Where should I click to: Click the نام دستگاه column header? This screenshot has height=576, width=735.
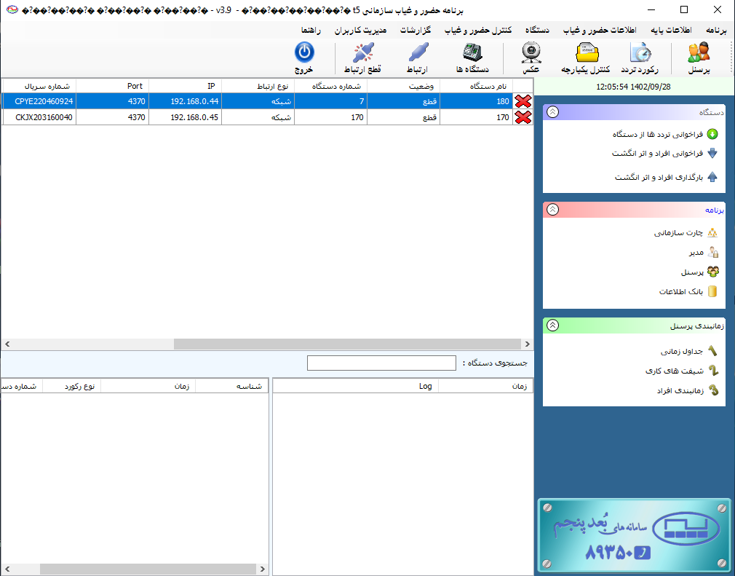[x=476, y=86]
